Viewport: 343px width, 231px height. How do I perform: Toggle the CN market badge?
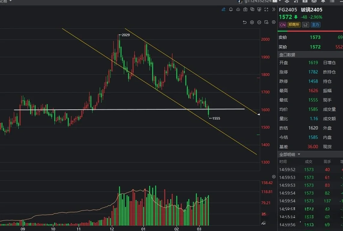point(282,25)
